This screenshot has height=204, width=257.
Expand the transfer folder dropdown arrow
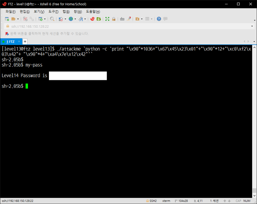tap(142, 19)
